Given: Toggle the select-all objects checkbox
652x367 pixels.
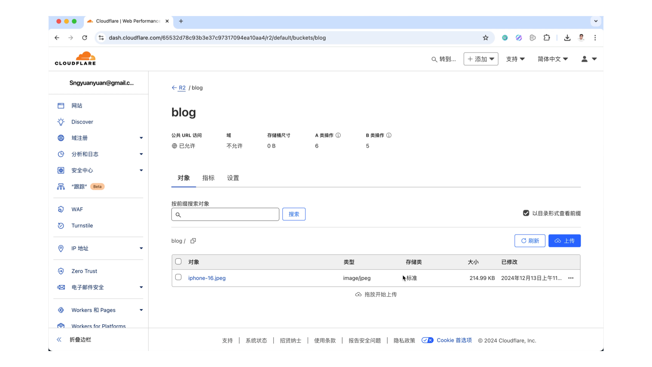Looking at the screenshot, I should [178, 262].
